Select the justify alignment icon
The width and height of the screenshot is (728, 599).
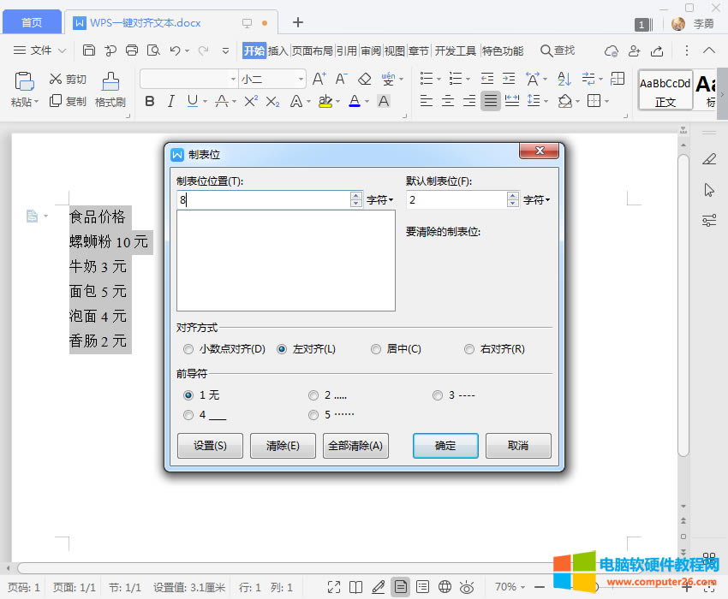[x=490, y=102]
